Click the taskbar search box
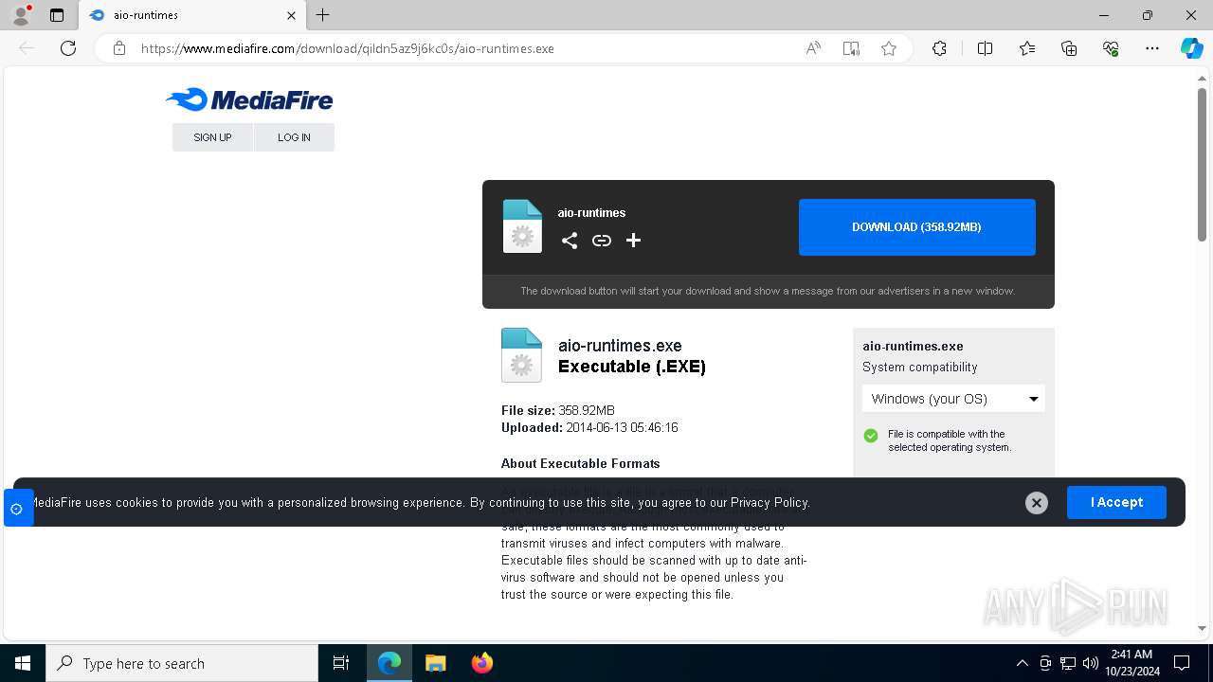 pos(182,663)
